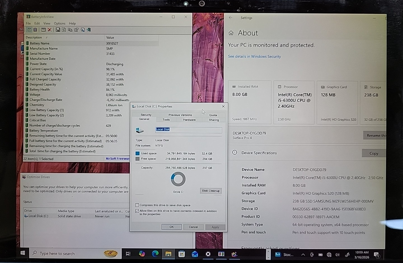Switch to the Optimize Drives taskbar icon
403x263 pixels.
click(235, 254)
